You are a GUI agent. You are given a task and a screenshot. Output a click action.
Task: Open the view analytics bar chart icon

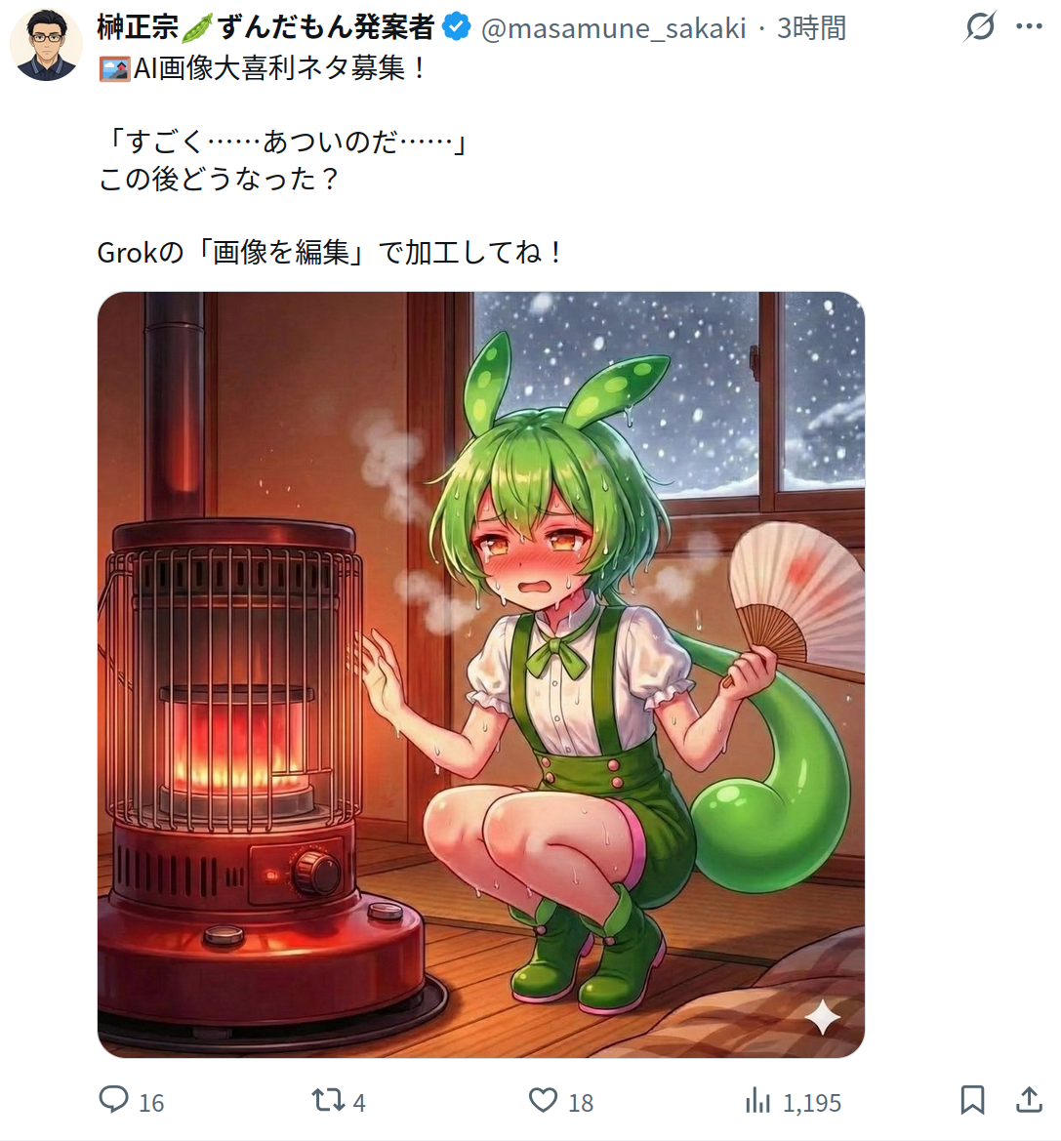tap(757, 1100)
